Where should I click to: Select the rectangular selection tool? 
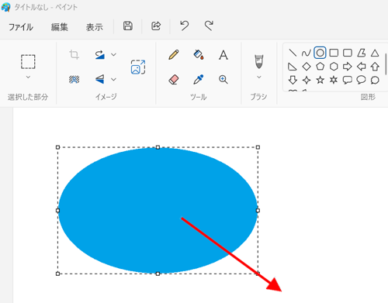(28, 62)
